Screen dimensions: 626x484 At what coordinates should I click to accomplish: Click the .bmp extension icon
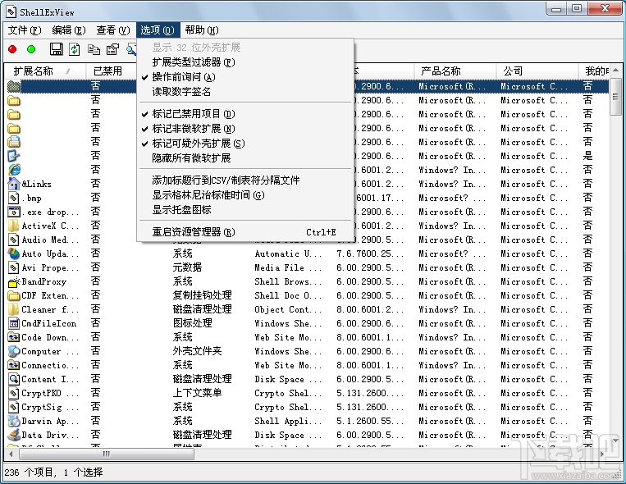click(14, 198)
